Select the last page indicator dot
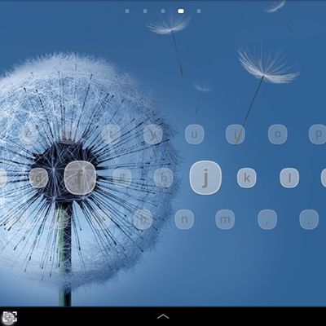This screenshot has width=326, height=326. point(199,11)
